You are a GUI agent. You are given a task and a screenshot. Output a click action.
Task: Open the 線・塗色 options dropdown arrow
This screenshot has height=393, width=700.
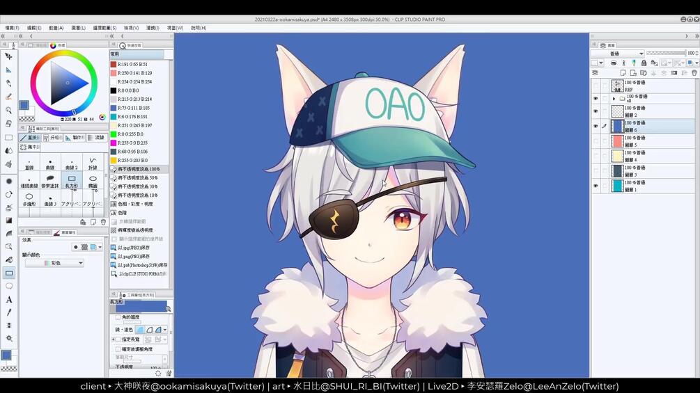165,330
